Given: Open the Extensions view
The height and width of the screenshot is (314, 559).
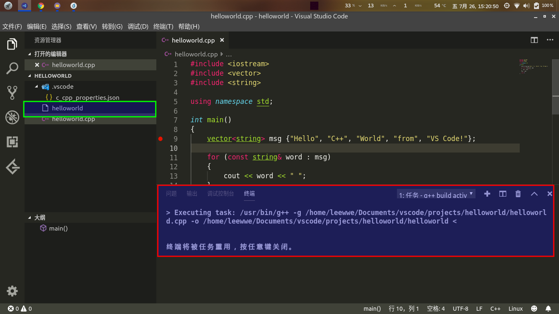Looking at the screenshot, I should pos(12,142).
